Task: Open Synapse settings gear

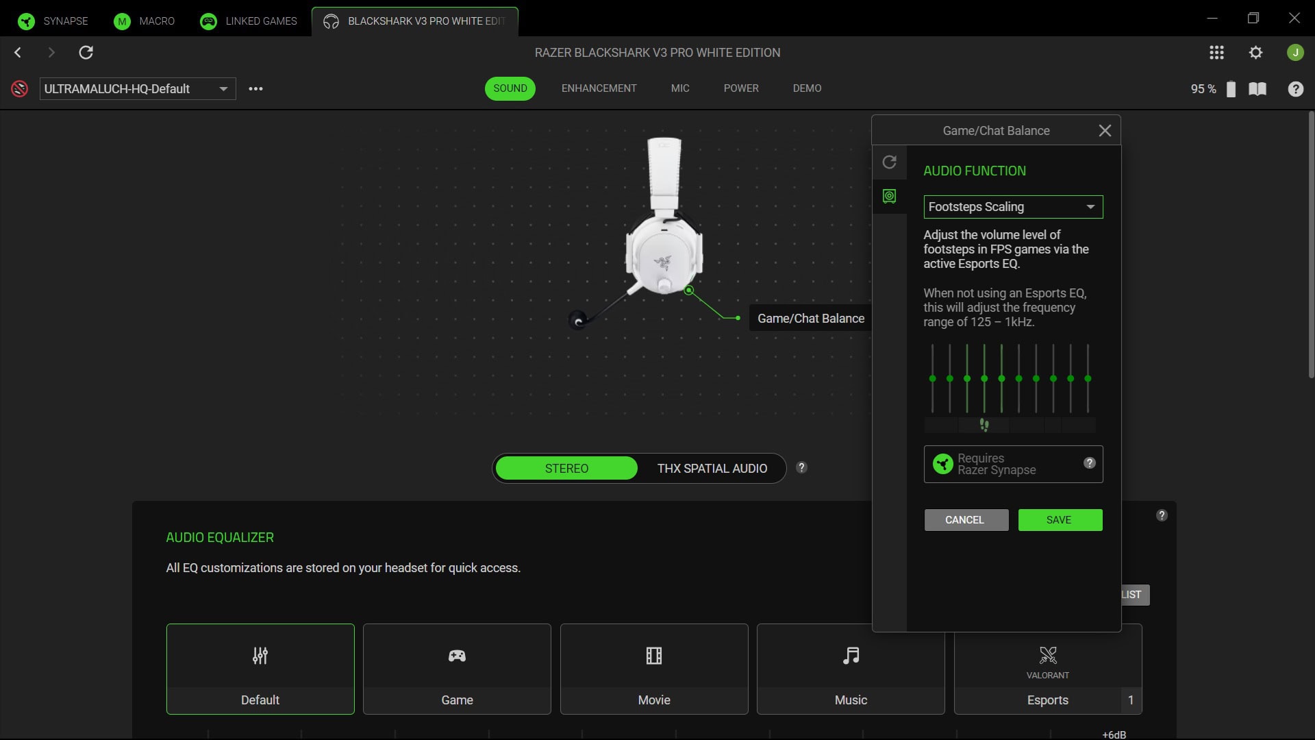Action: [x=1255, y=52]
